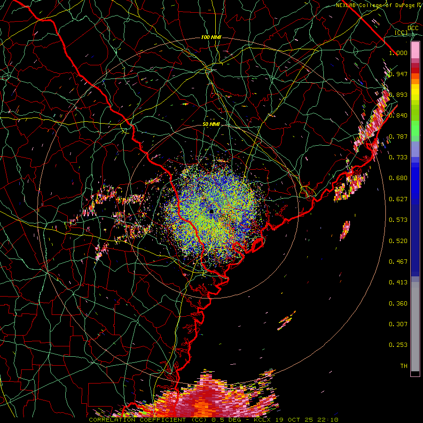
Task: Pick the light pink color bar segment
Action: 415,50
